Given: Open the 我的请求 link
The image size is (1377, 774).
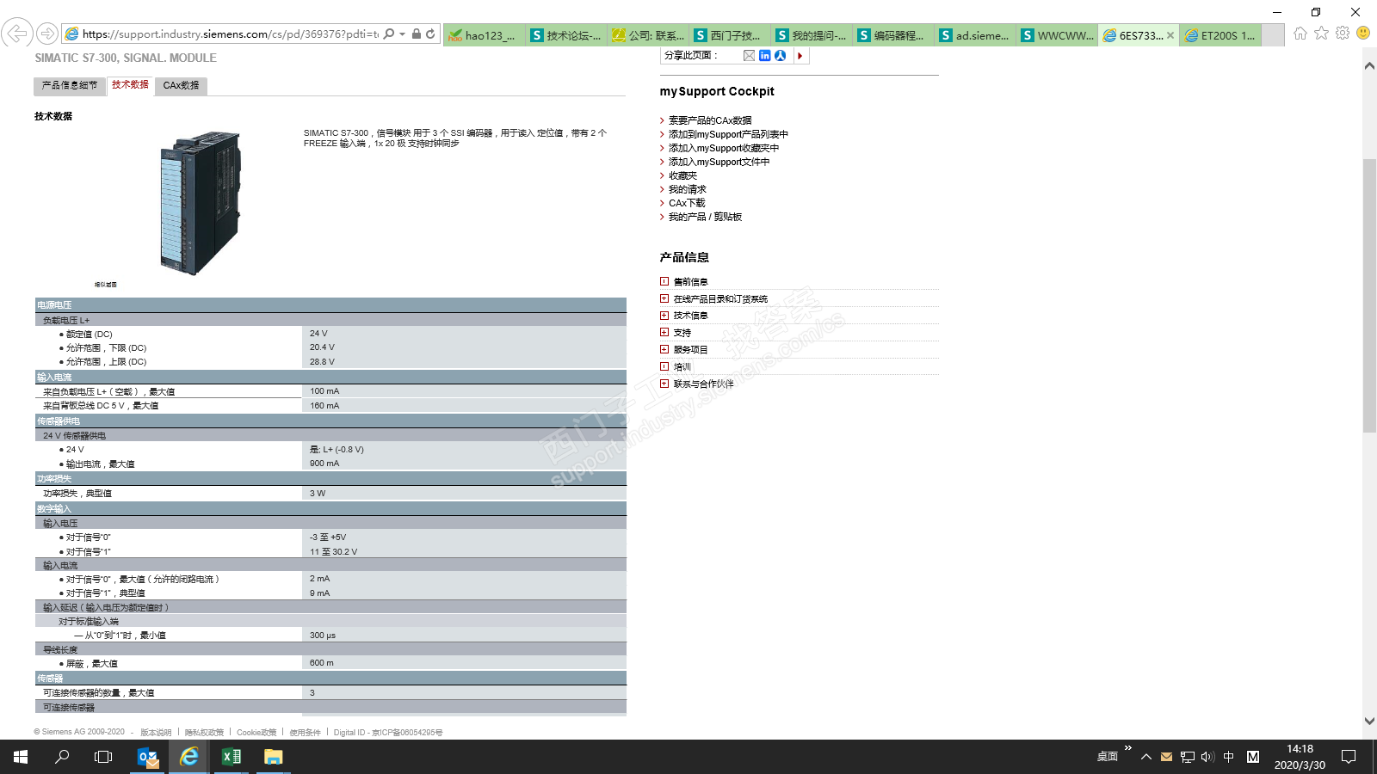Looking at the screenshot, I should point(688,189).
